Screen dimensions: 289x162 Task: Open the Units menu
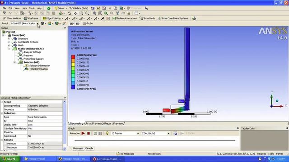(24, 8)
